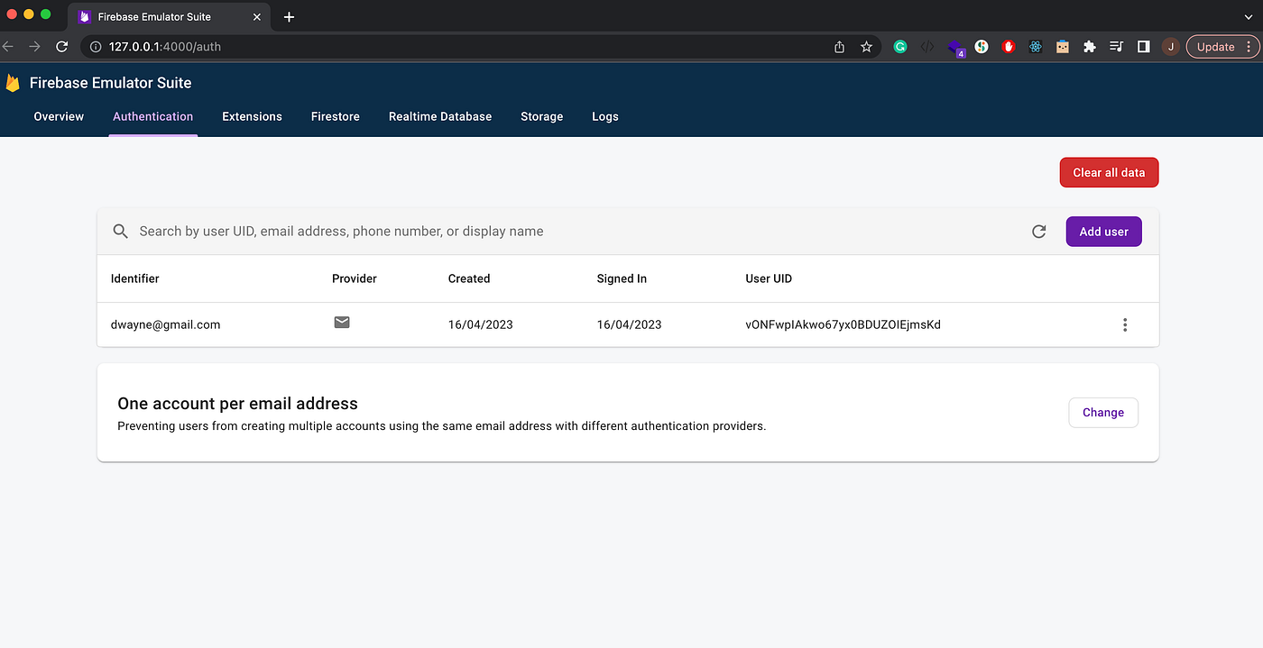The width and height of the screenshot is (1263, 648).
Task: Click the blocky face extension icon
Action: click(x=1063, y=47)
